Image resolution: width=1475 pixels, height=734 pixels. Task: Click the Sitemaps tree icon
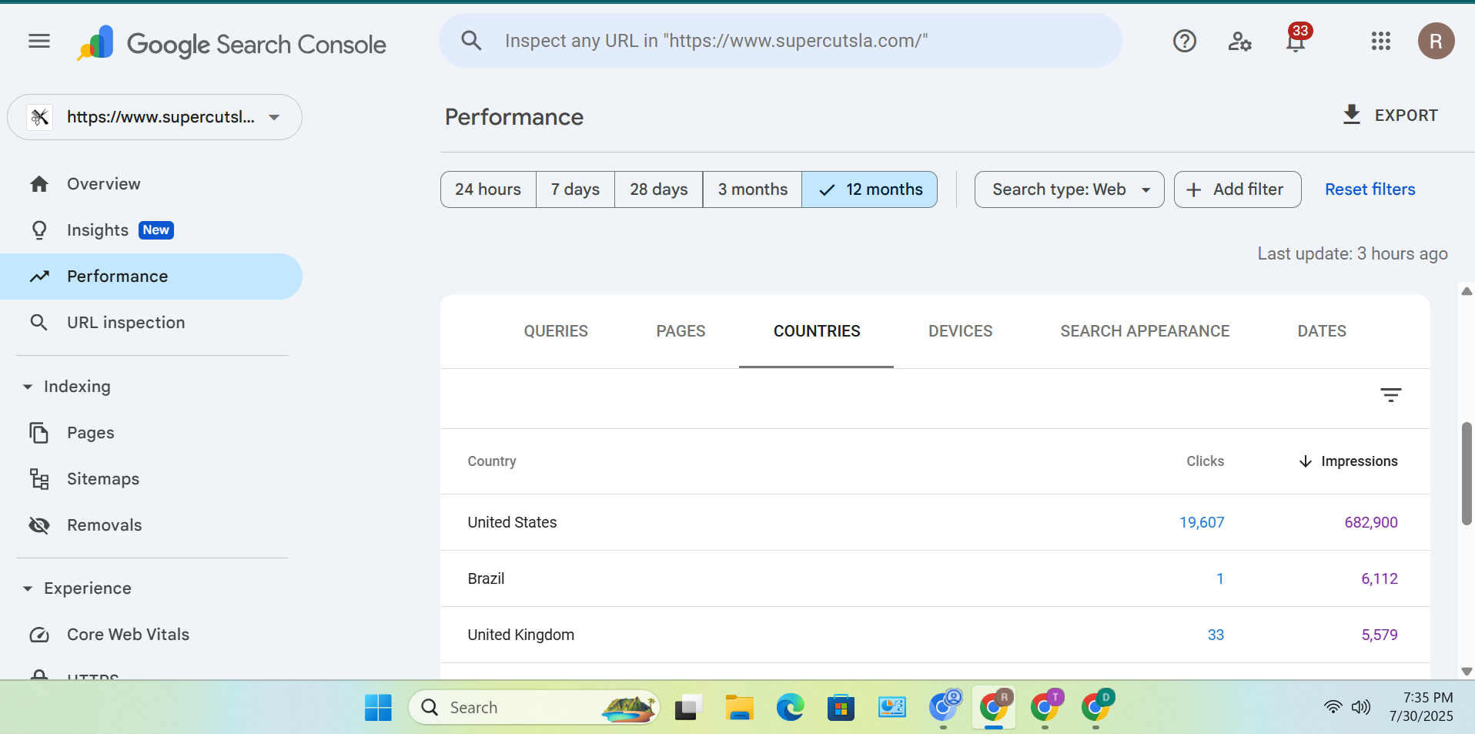(x=39, y=479)
